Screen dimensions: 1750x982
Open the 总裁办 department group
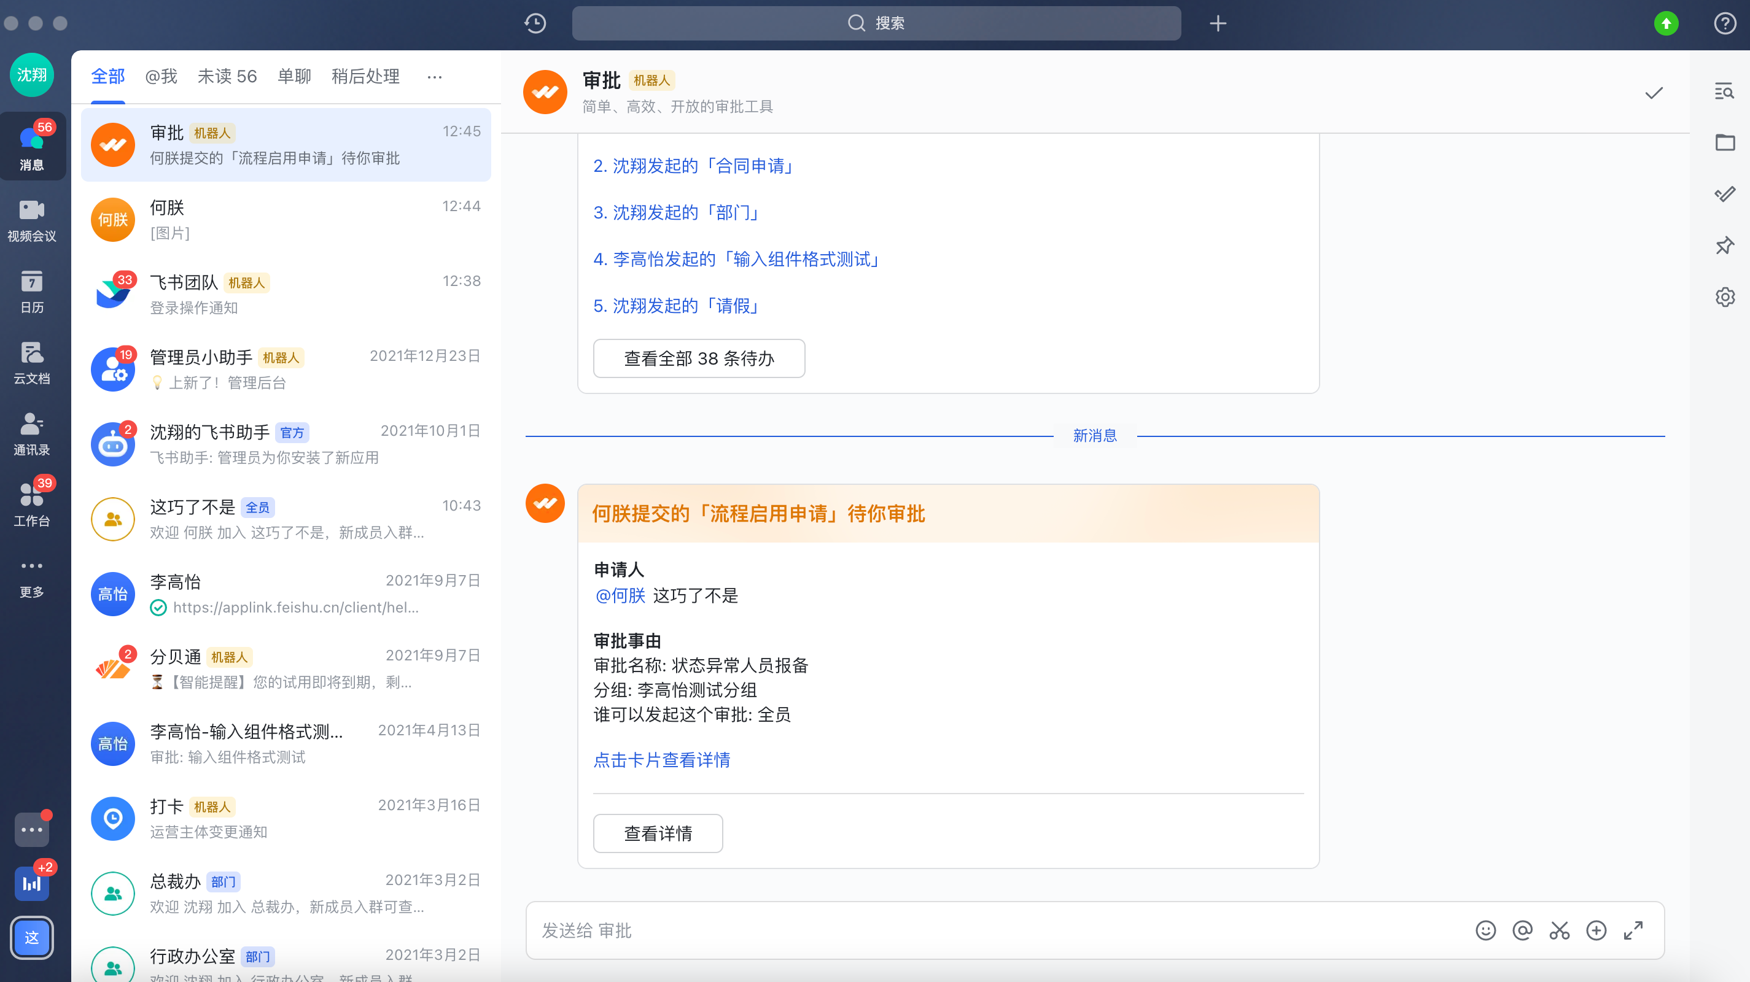[286, 893]
